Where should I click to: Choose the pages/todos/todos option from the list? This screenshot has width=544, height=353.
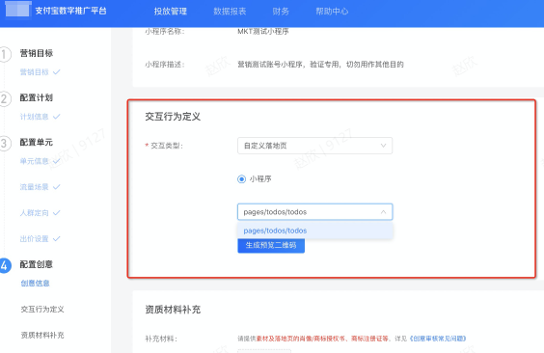[x=315, y=231]
